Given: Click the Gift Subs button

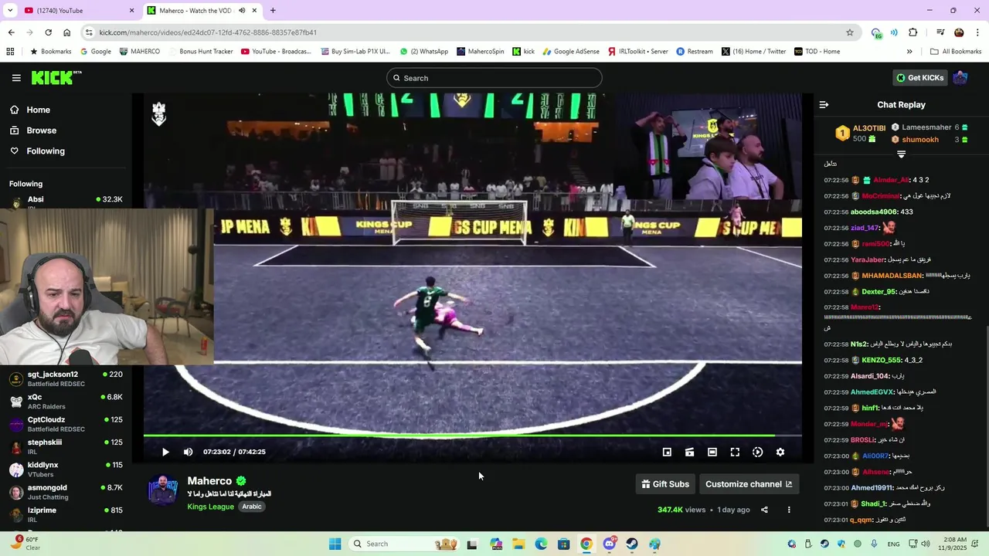Looking at the screenshot, I should [665, 484].
